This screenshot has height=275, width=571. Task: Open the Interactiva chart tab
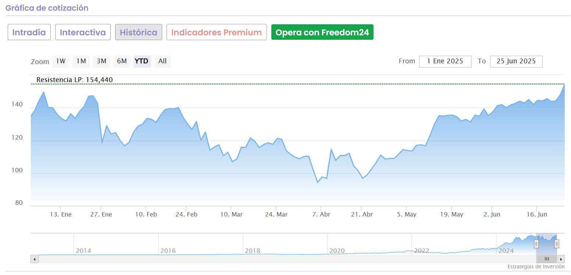point(83,32)
